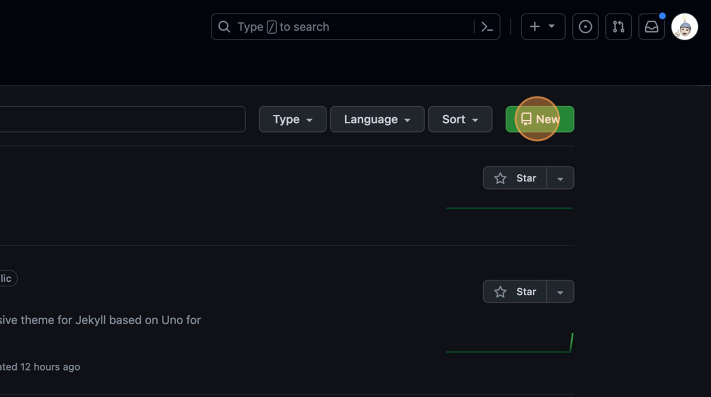Star the Jekyll theme repository
This screenshot has width=711, height=397.
515,292
